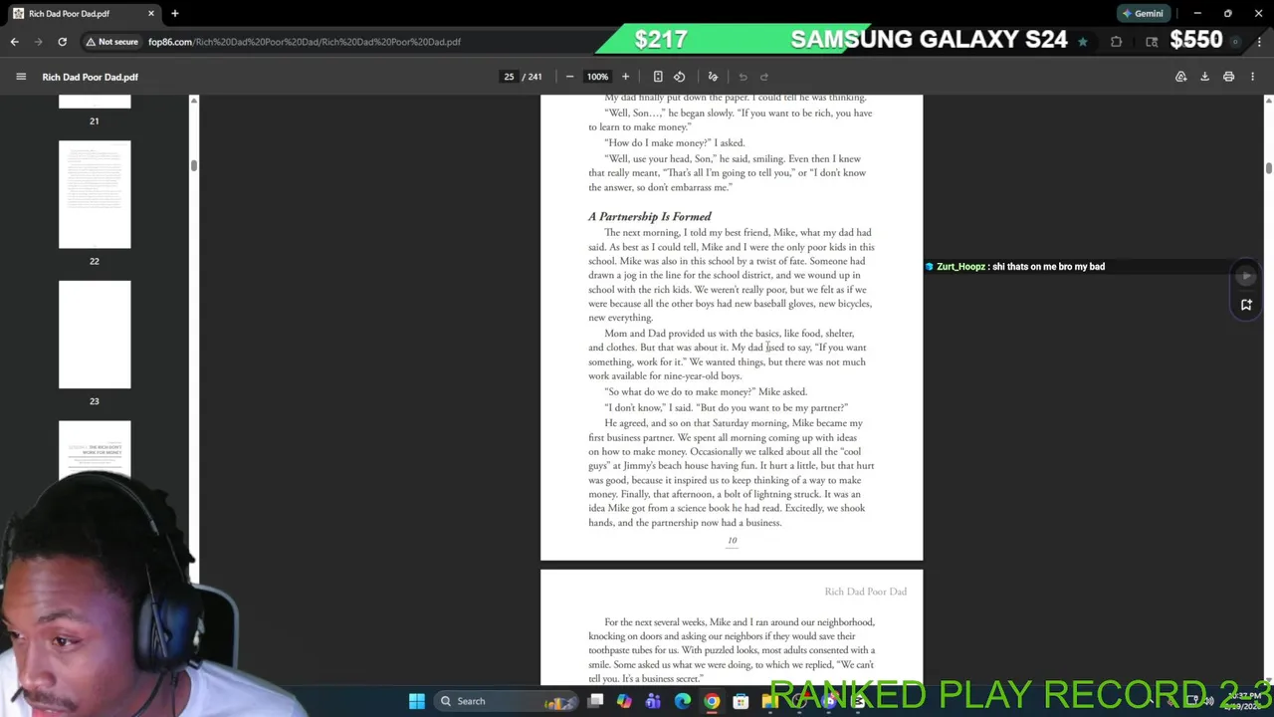
Task: Click the browser back arrow
Action: [14, 42]
